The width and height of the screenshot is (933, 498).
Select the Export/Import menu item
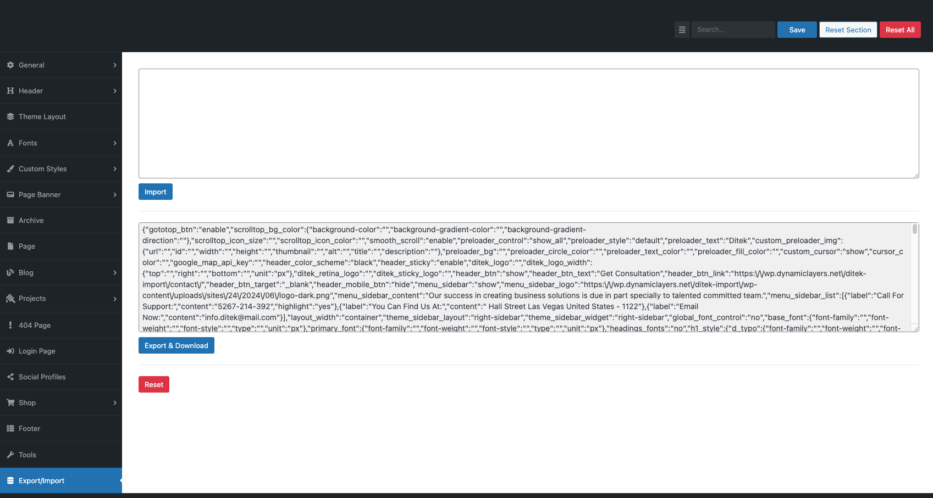coord(61,480)
